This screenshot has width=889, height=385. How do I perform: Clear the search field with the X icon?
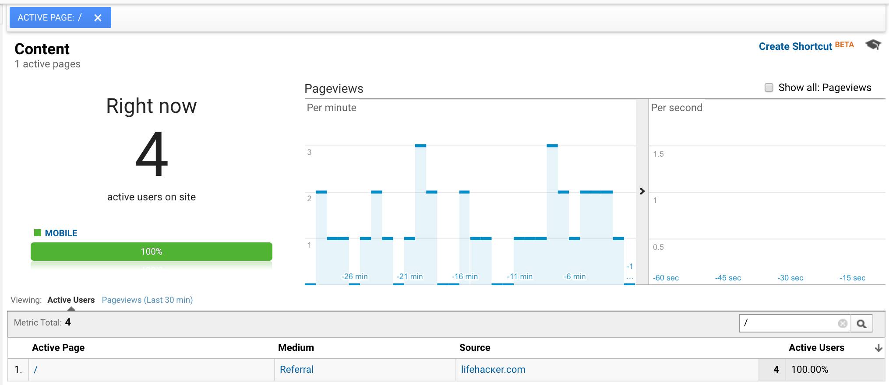coord(843,323)
